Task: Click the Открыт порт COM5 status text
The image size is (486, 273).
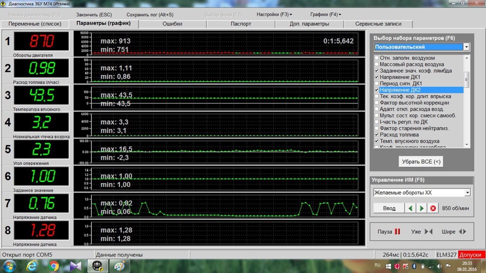Action: tap(27, 255)
